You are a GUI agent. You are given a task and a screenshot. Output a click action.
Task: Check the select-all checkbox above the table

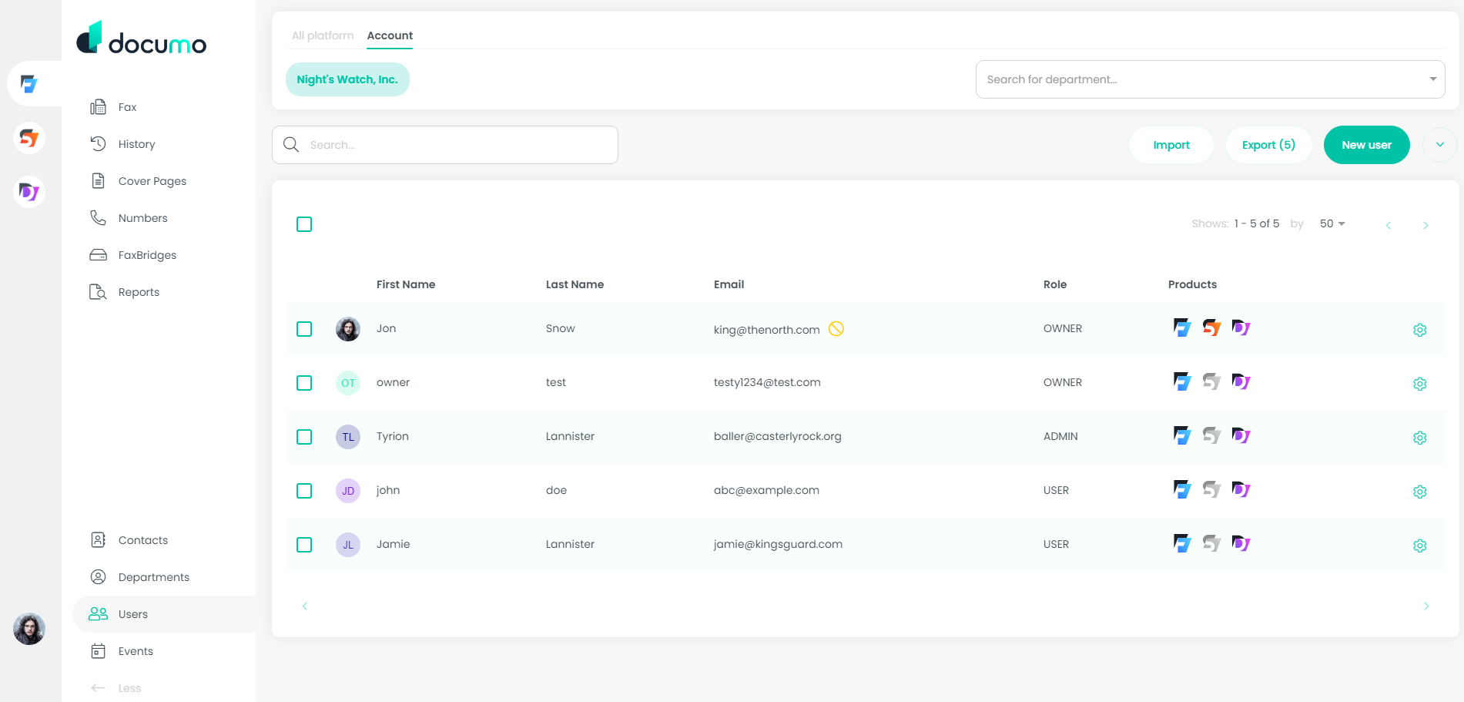click(x=304, y=224)
